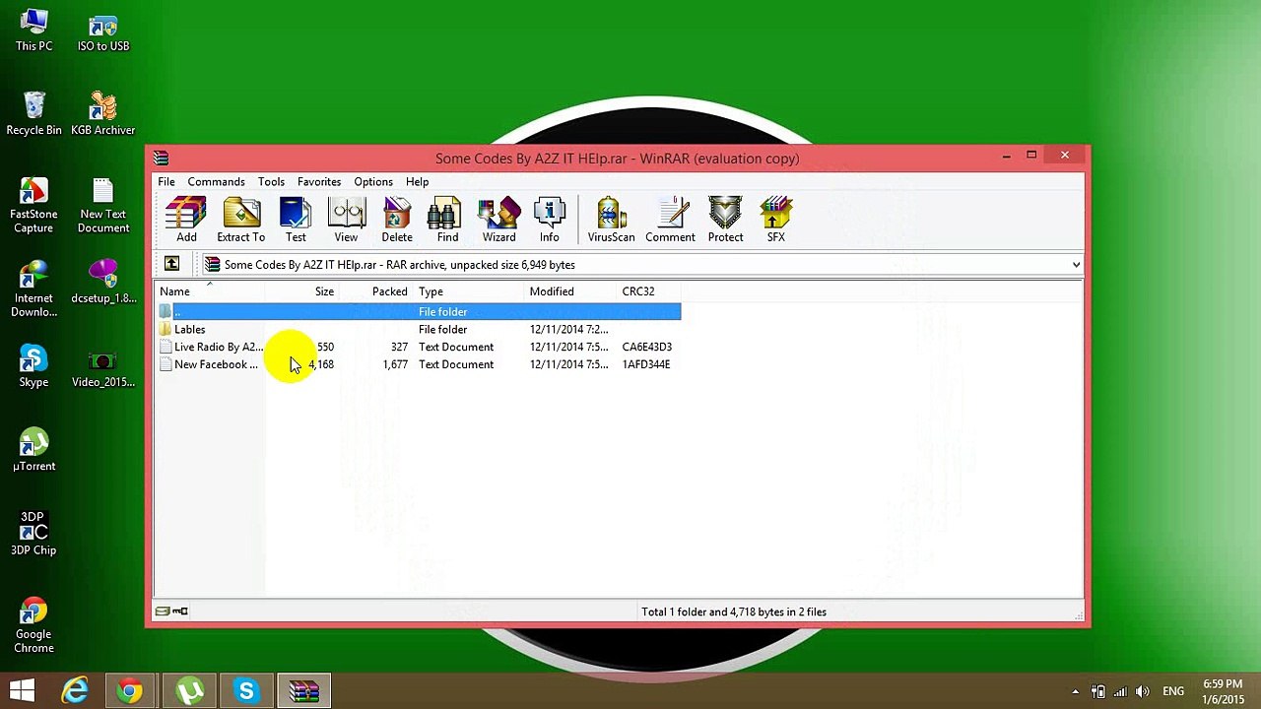Click the Extract To icon
The image size is (1261, 709).
[241, 220]
